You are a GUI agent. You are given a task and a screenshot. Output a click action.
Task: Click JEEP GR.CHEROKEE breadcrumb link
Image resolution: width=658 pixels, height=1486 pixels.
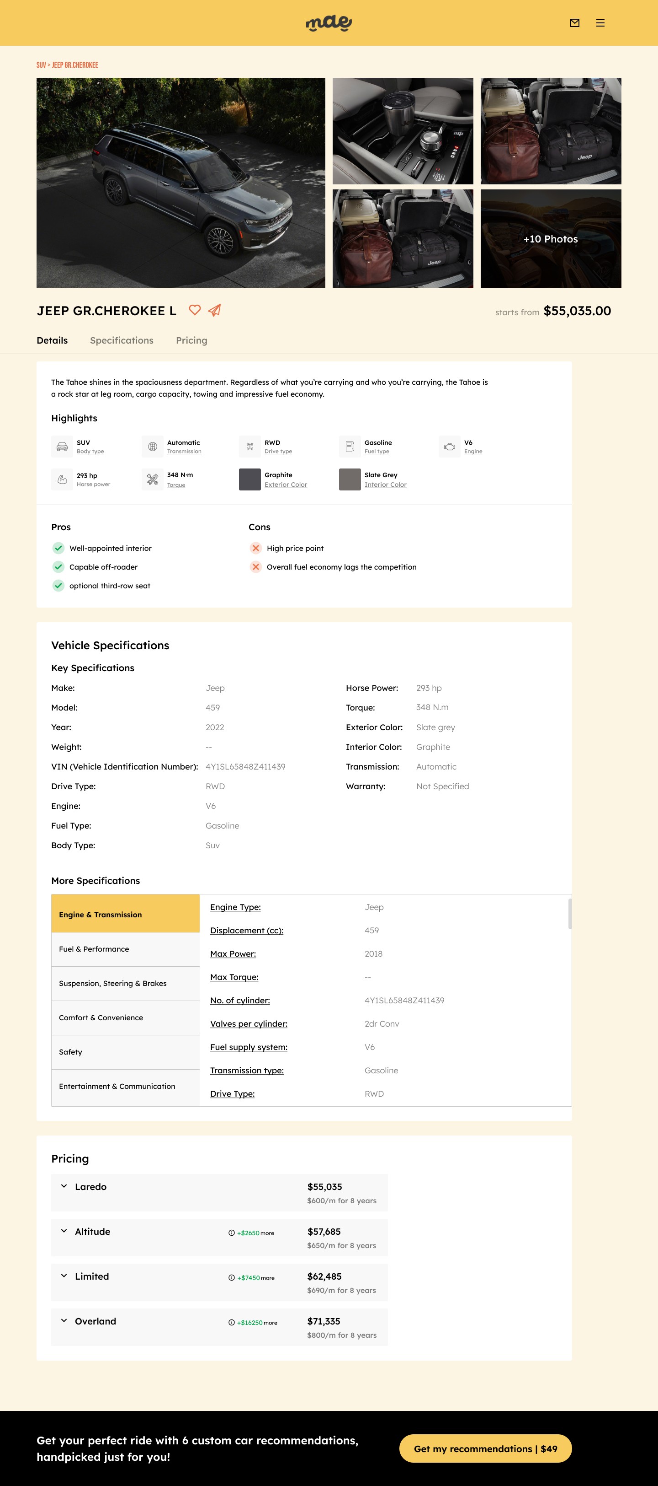tap(75, 65)
